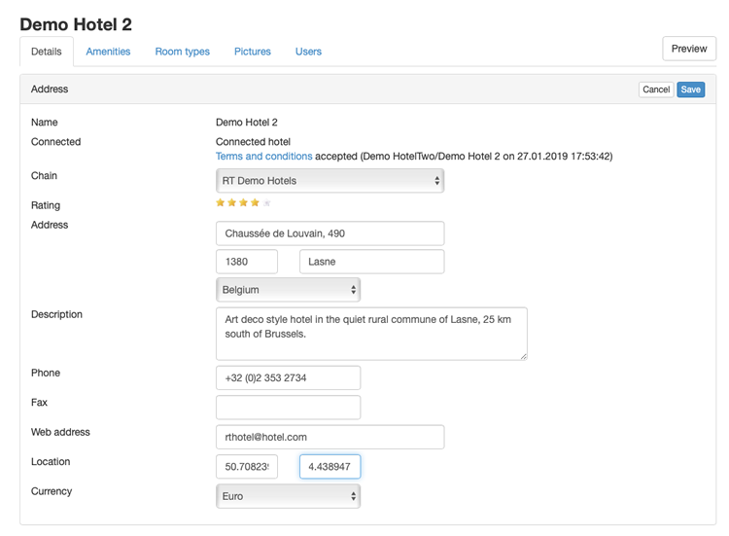
Task: Open the Chain dropdown RT Demo Hotels
Action: (x=330, y=181)
